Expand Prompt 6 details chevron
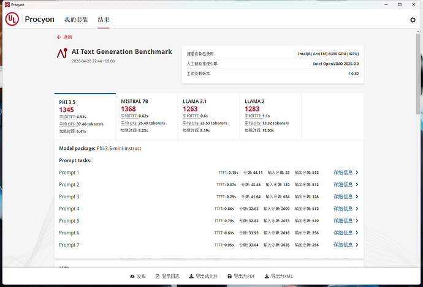The width and height of the screenshot is (423, 287). tap(357, 233)
